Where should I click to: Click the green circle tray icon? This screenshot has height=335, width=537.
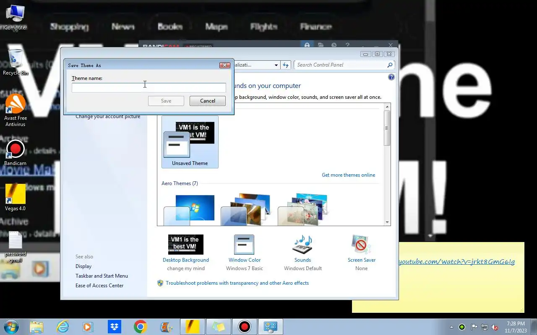[462, 327]
